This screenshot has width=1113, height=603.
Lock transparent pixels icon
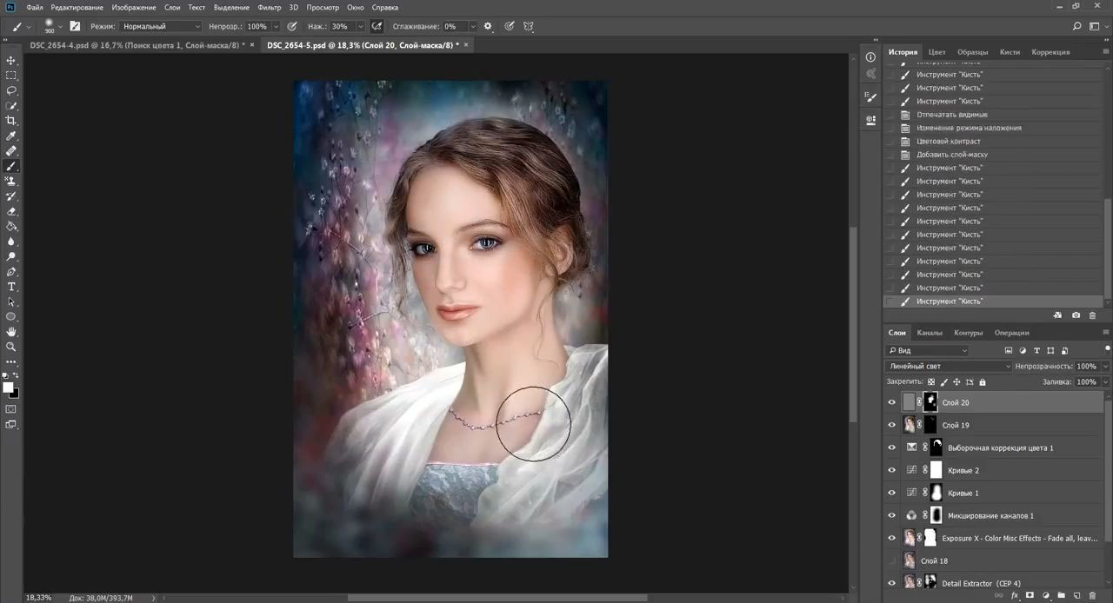931,381
